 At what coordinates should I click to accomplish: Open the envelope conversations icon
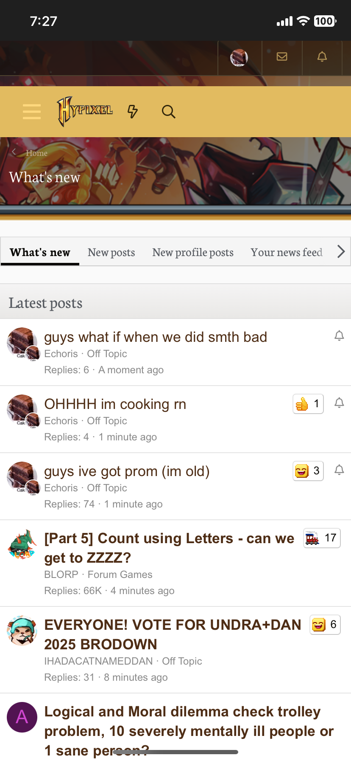click(x=282, y=56)
